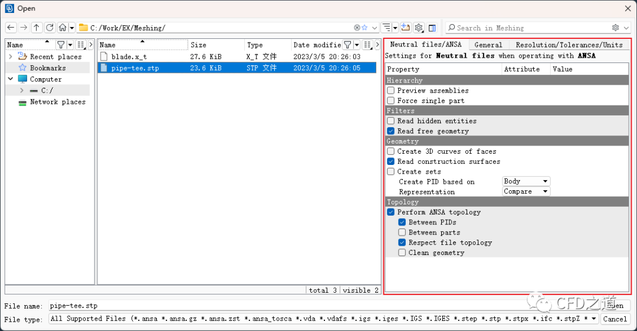
Task: Expand the Recent places node
Action: (x=11, y=57)
